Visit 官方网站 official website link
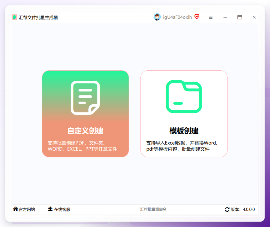This screenshot has width=270, height=227. click(x=27, y=209)
